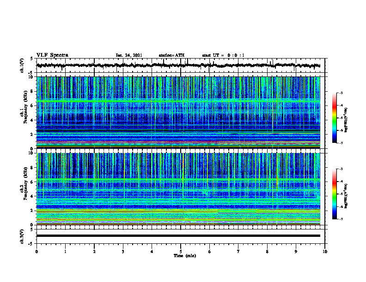Click the "VLF Spectra" plot title

52,55
